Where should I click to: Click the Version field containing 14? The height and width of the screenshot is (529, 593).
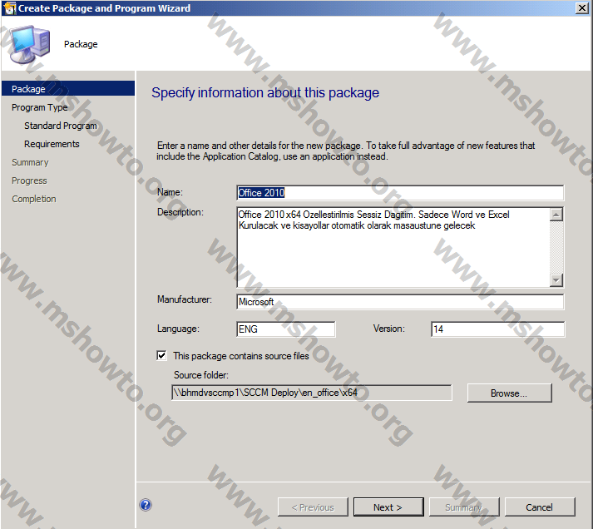point(497,329)
